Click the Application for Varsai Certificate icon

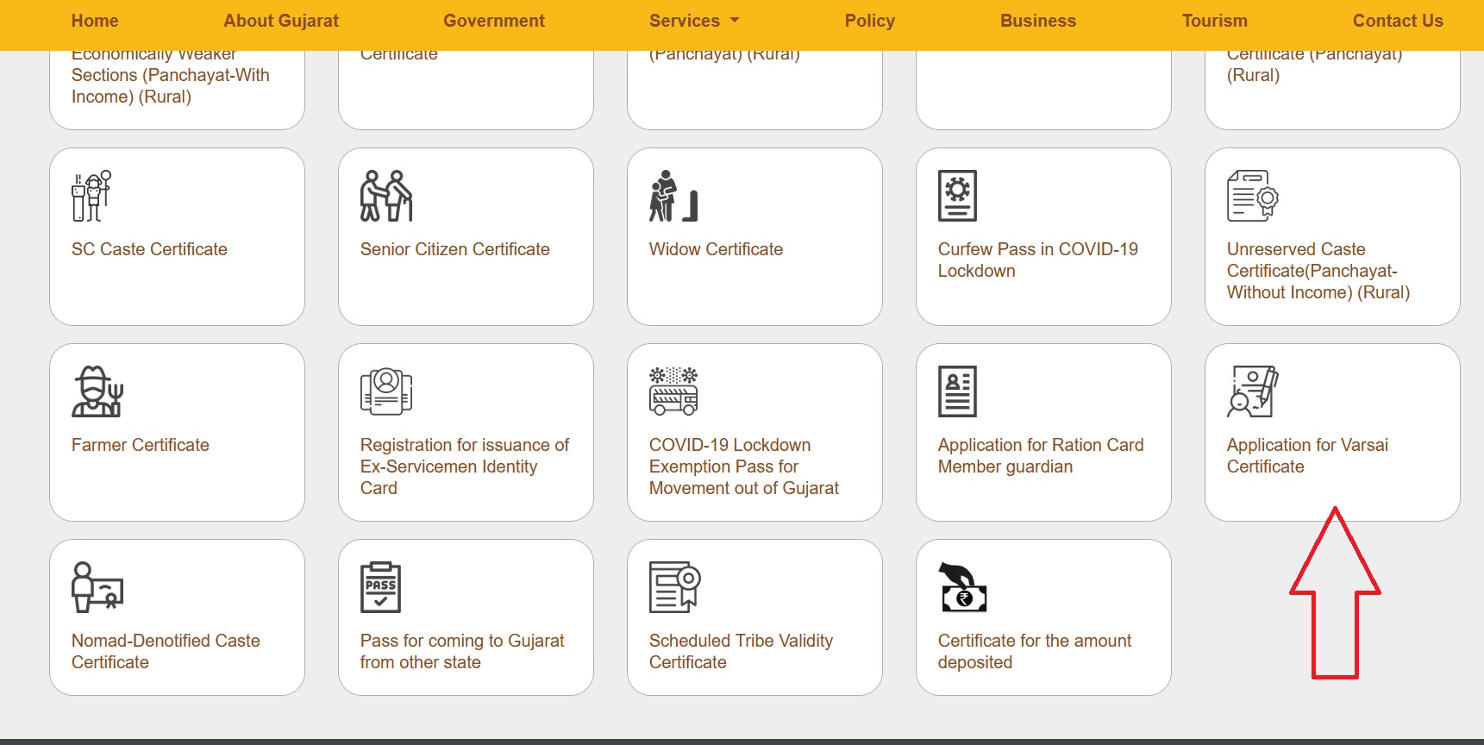point(1252,391)
